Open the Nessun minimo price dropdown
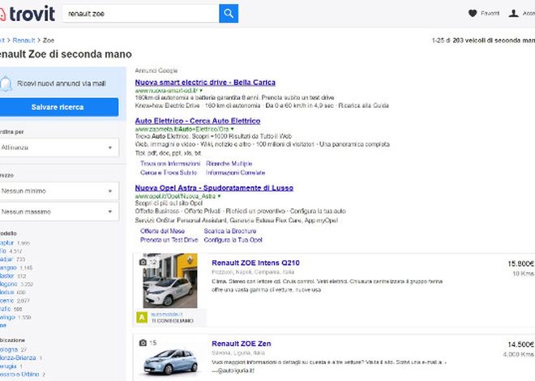This screenshot has width=535, height=381. point(58,191)
